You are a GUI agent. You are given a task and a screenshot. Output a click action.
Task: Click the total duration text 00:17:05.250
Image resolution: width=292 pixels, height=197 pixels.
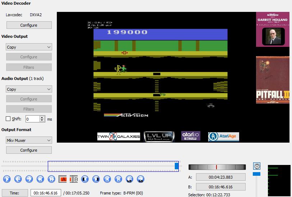coord(77,193)
